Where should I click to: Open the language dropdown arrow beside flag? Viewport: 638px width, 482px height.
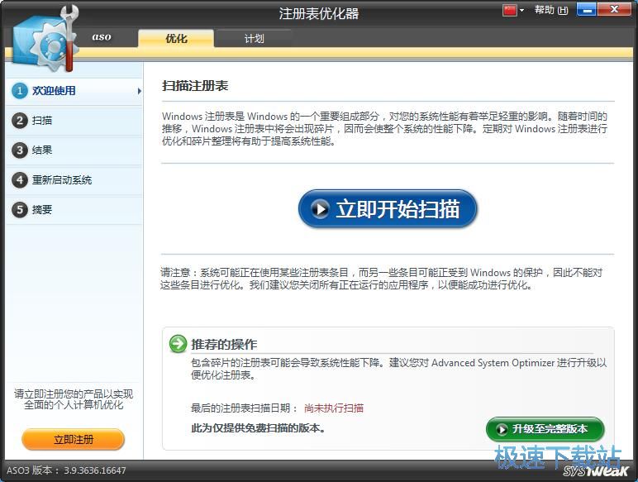pos(521,11)
